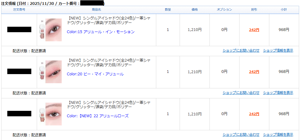The height and width of the screenshot is (140, 300).
Task: Click ショップ情報を表示 under the アリュールローズ item
Action: (x=278, y=135)
